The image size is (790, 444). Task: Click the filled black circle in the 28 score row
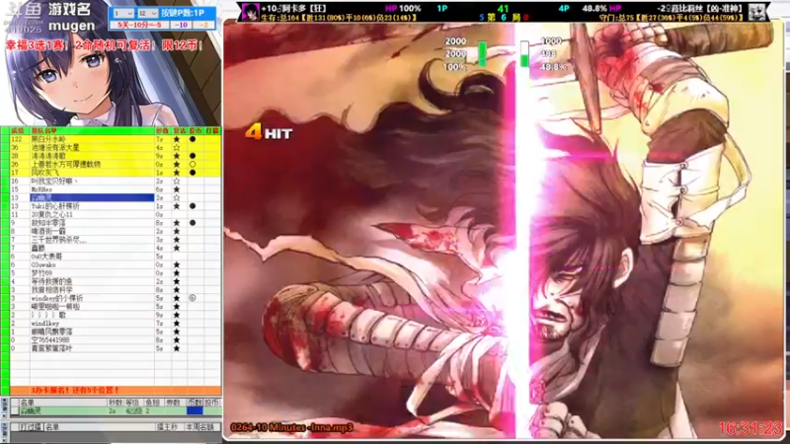coord(193,156)
